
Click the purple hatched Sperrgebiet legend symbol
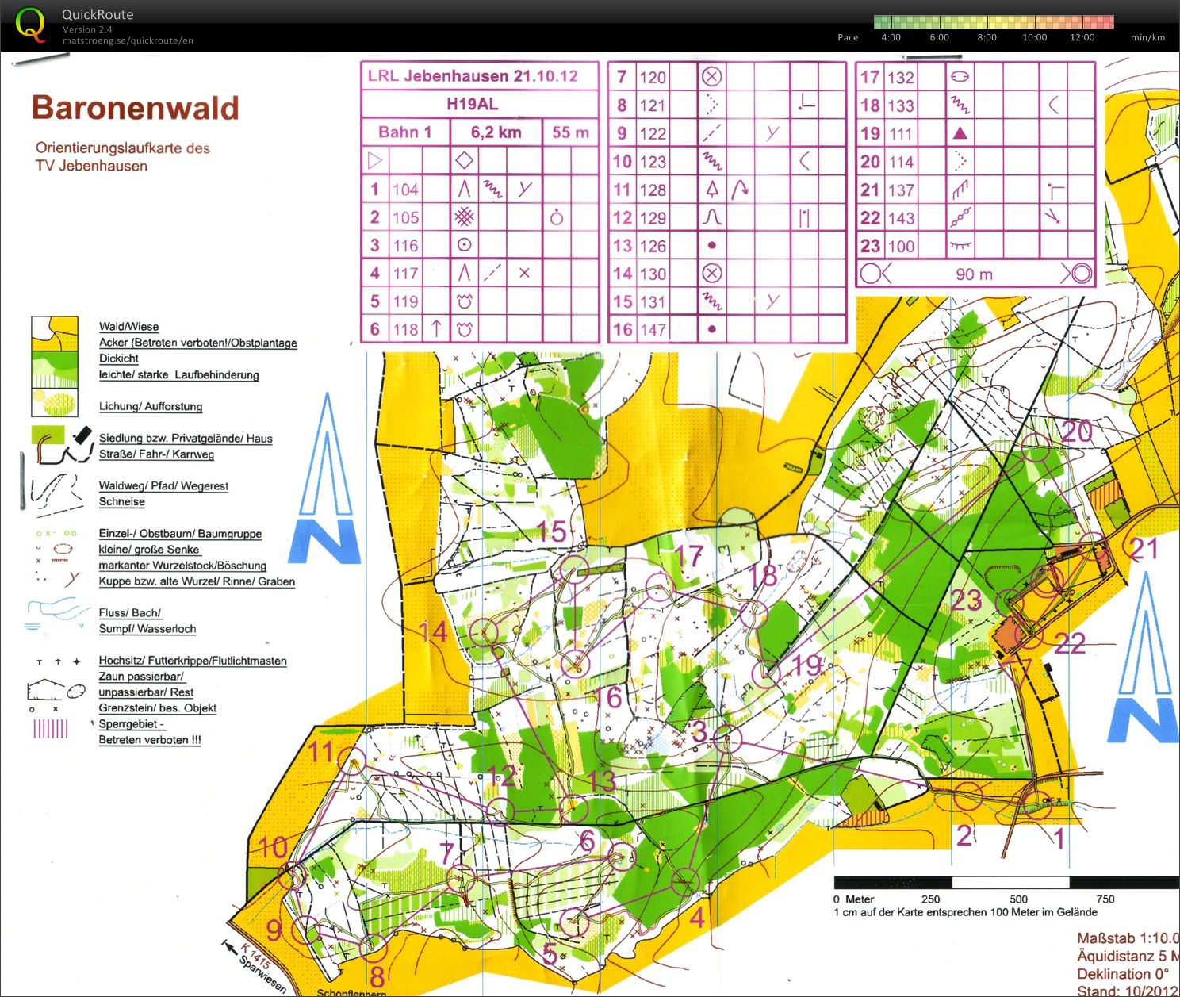click(51, 727)
